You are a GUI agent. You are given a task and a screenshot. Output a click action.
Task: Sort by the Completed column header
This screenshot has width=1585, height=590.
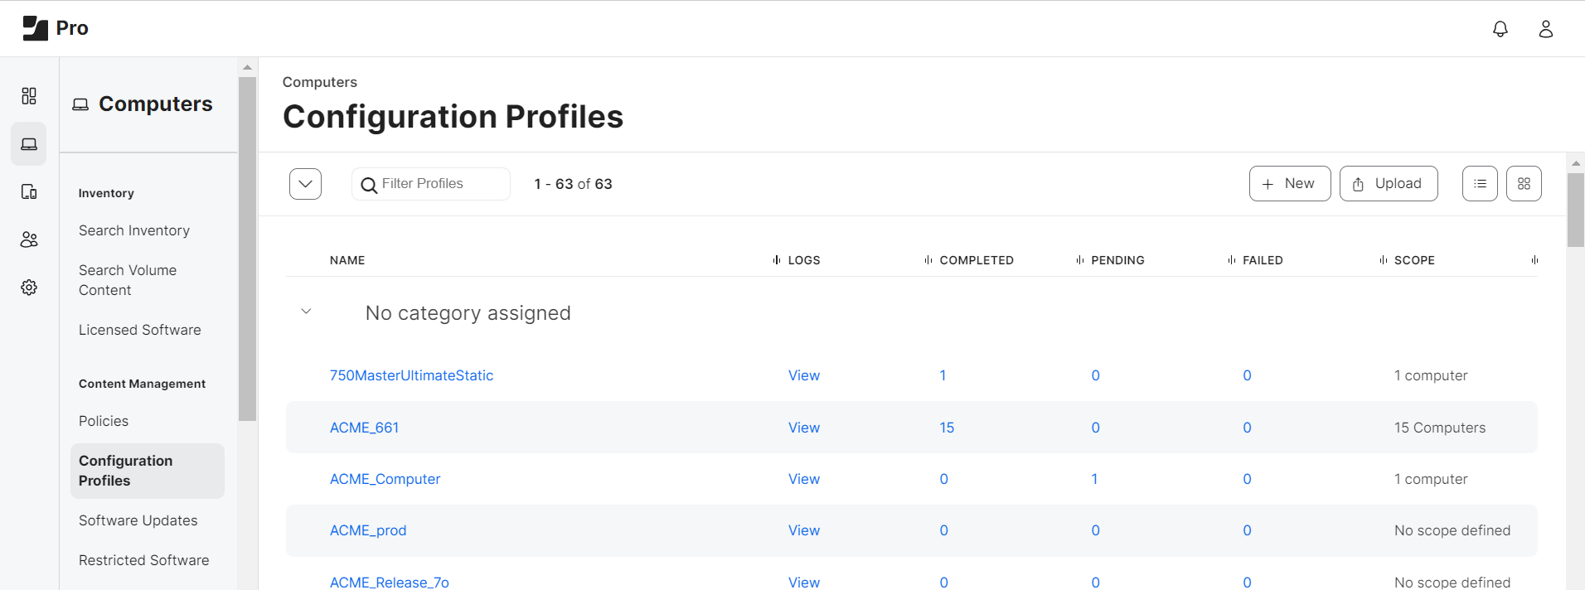tap(976, 260)
